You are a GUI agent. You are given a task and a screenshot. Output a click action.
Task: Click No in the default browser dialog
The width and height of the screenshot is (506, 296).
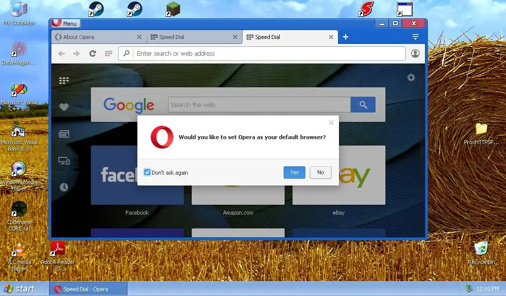point(320,172)
